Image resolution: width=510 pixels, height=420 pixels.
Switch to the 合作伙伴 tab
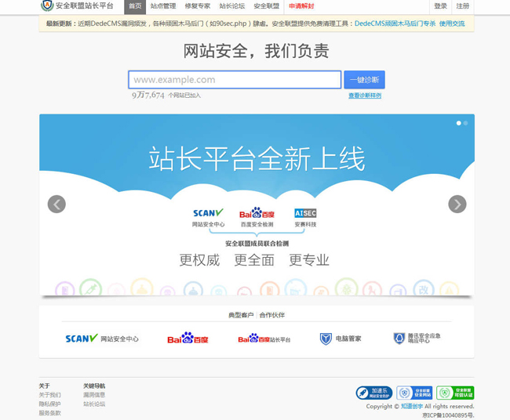pos(272,315)
